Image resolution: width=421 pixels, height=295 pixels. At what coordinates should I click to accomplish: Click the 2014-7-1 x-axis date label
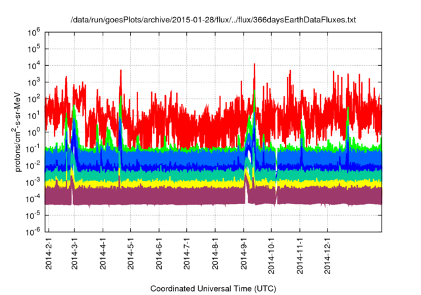(x=187, y=253)
